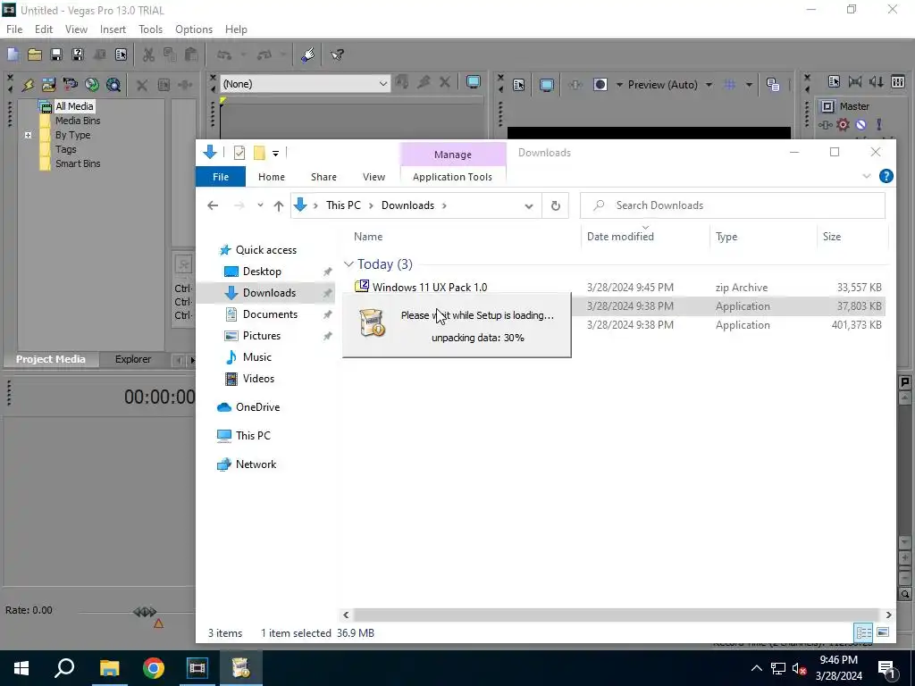Click Import Media lightning icon
This screenshot has height=686, width=915.
coord(28,85)
